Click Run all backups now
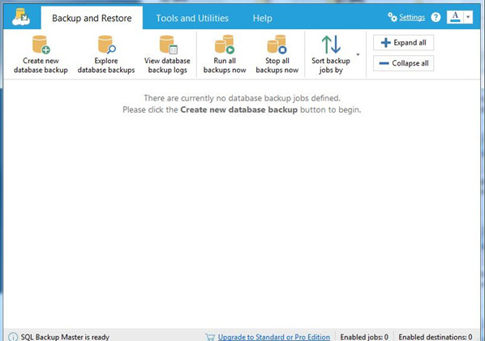 point(225,54)
